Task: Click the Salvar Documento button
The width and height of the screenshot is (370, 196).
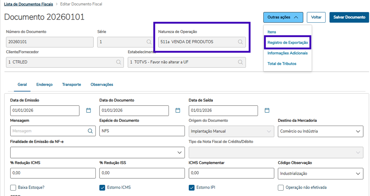Action: (x=349, y=17)
